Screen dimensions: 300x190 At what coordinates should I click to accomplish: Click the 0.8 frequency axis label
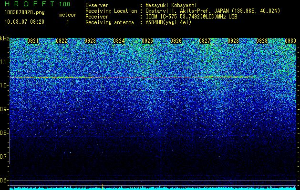[3, 133]
